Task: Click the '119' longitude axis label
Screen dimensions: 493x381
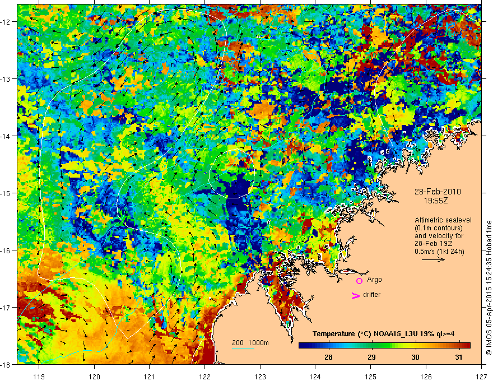Action: pos(39,377)
